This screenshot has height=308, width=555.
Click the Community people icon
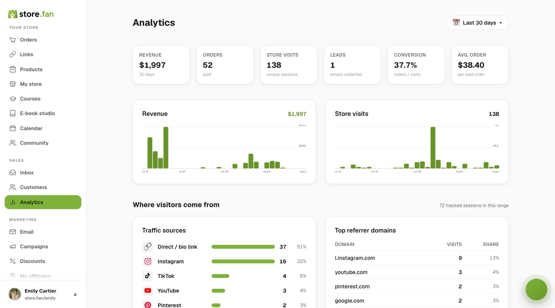click(x=13, y=143)
